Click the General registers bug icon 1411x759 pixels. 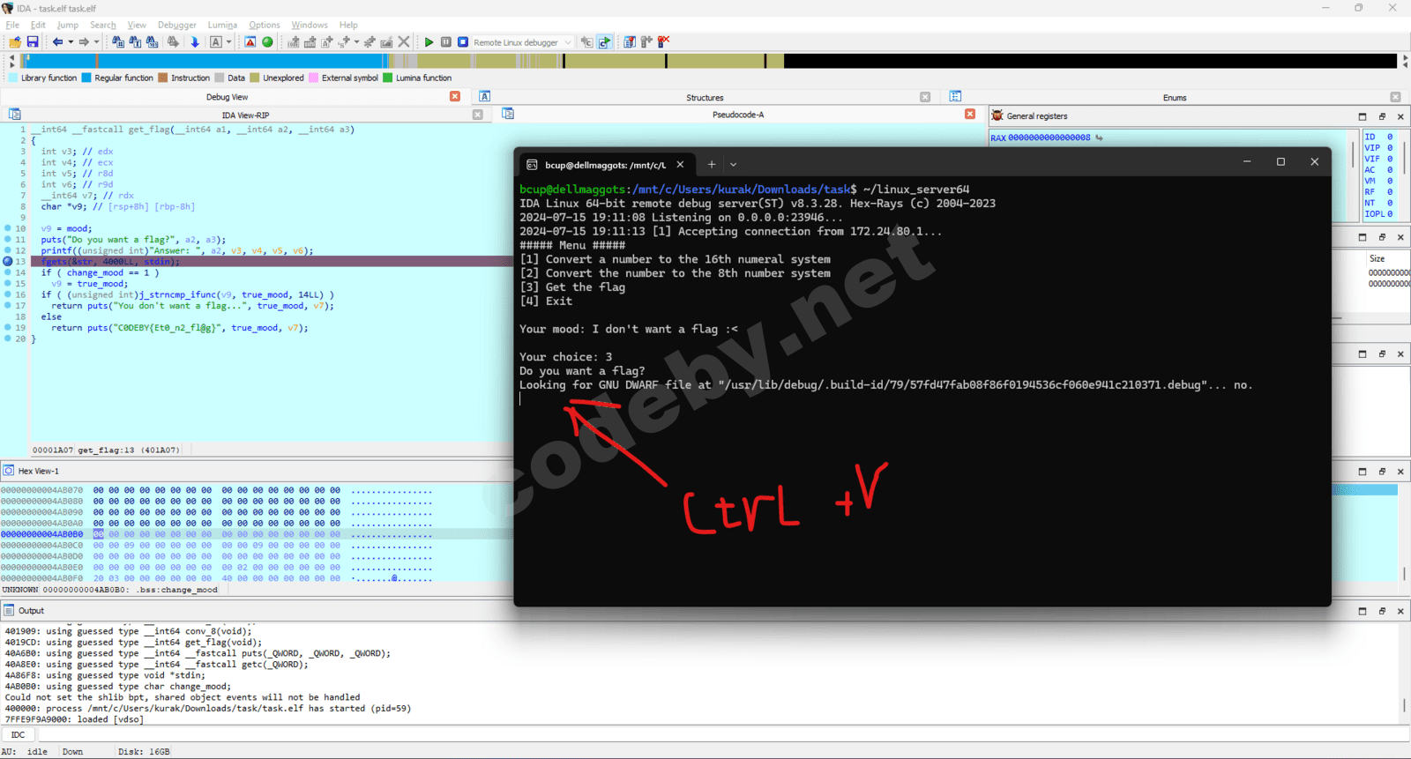[997, 115]
